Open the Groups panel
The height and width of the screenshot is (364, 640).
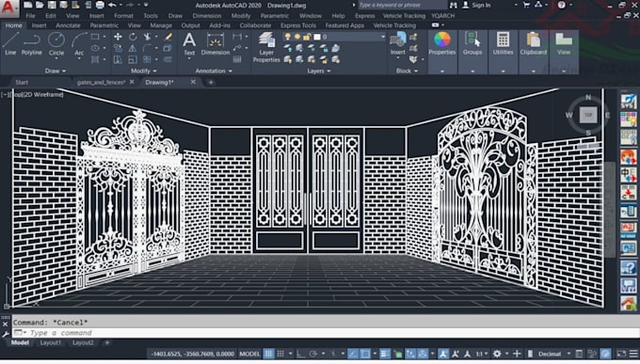(472, 43)
